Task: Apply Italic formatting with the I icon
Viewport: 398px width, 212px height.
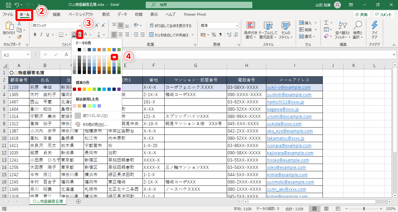Action: click(41, 35)
